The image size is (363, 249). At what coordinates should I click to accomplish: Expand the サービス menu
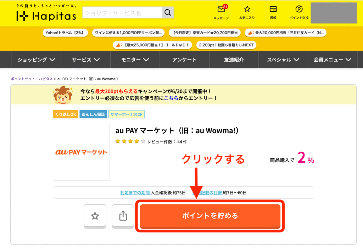click(86, 60)
